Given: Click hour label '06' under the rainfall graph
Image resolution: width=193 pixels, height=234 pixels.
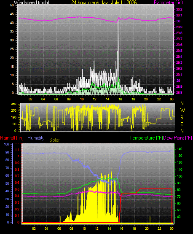Looking at the screenshot, I should point(59,229).
